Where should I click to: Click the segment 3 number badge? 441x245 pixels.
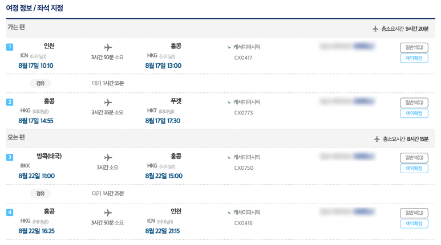click(10, 157)
